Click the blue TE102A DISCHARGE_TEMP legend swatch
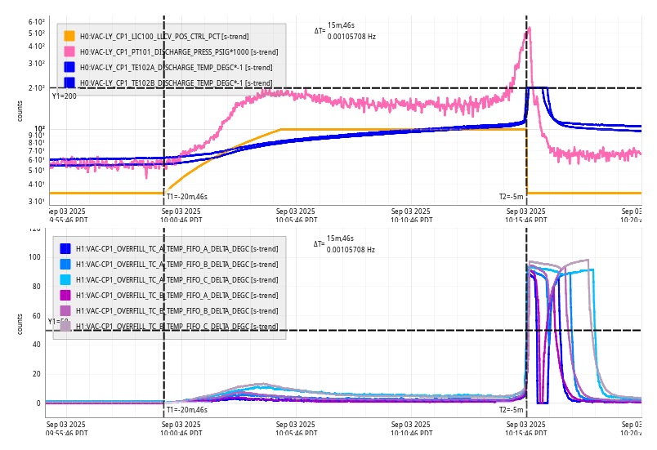 tap(69, 67)
